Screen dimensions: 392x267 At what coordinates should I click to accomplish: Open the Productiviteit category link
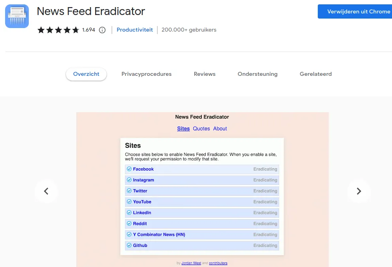coord(135,30)
